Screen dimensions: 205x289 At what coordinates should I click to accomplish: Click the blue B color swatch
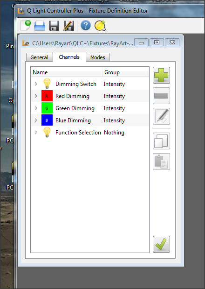(x=47, y=120)
